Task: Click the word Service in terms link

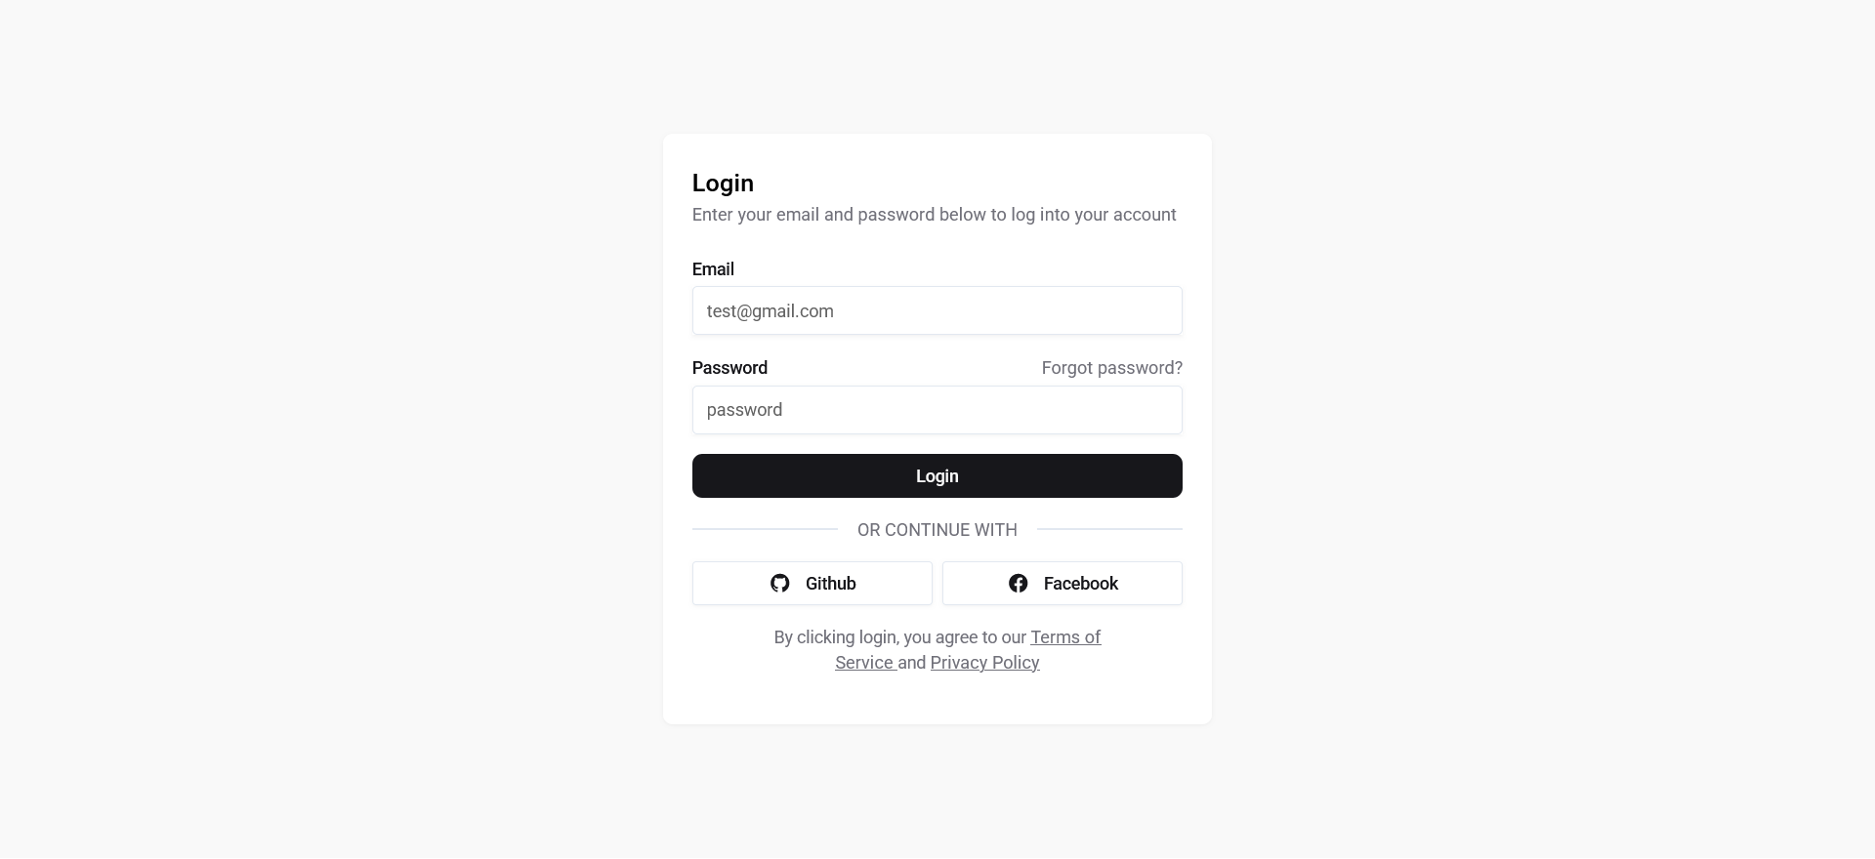Action: [864, 663]
